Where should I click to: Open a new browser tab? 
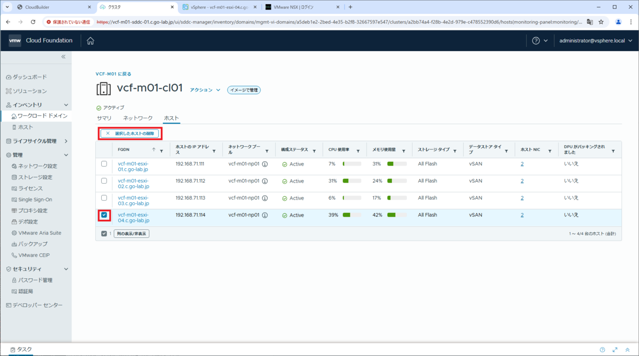[350, 7]
